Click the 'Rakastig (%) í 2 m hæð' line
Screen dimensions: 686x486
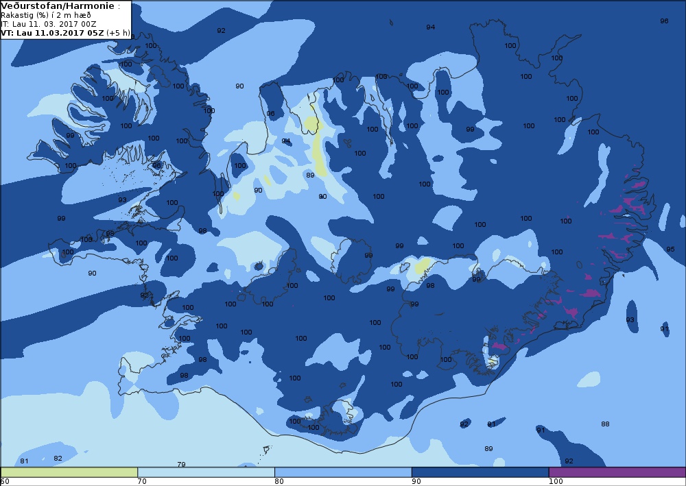[46, 15]
